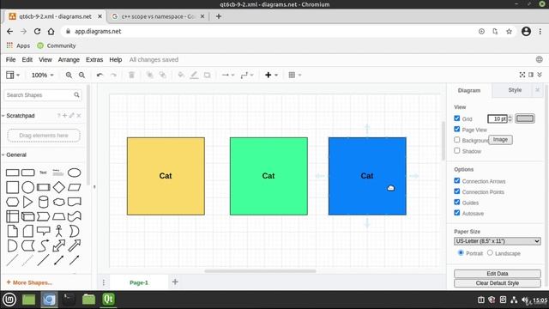
Task: Select the triangle shape in General
Action: tap(27, 202)
